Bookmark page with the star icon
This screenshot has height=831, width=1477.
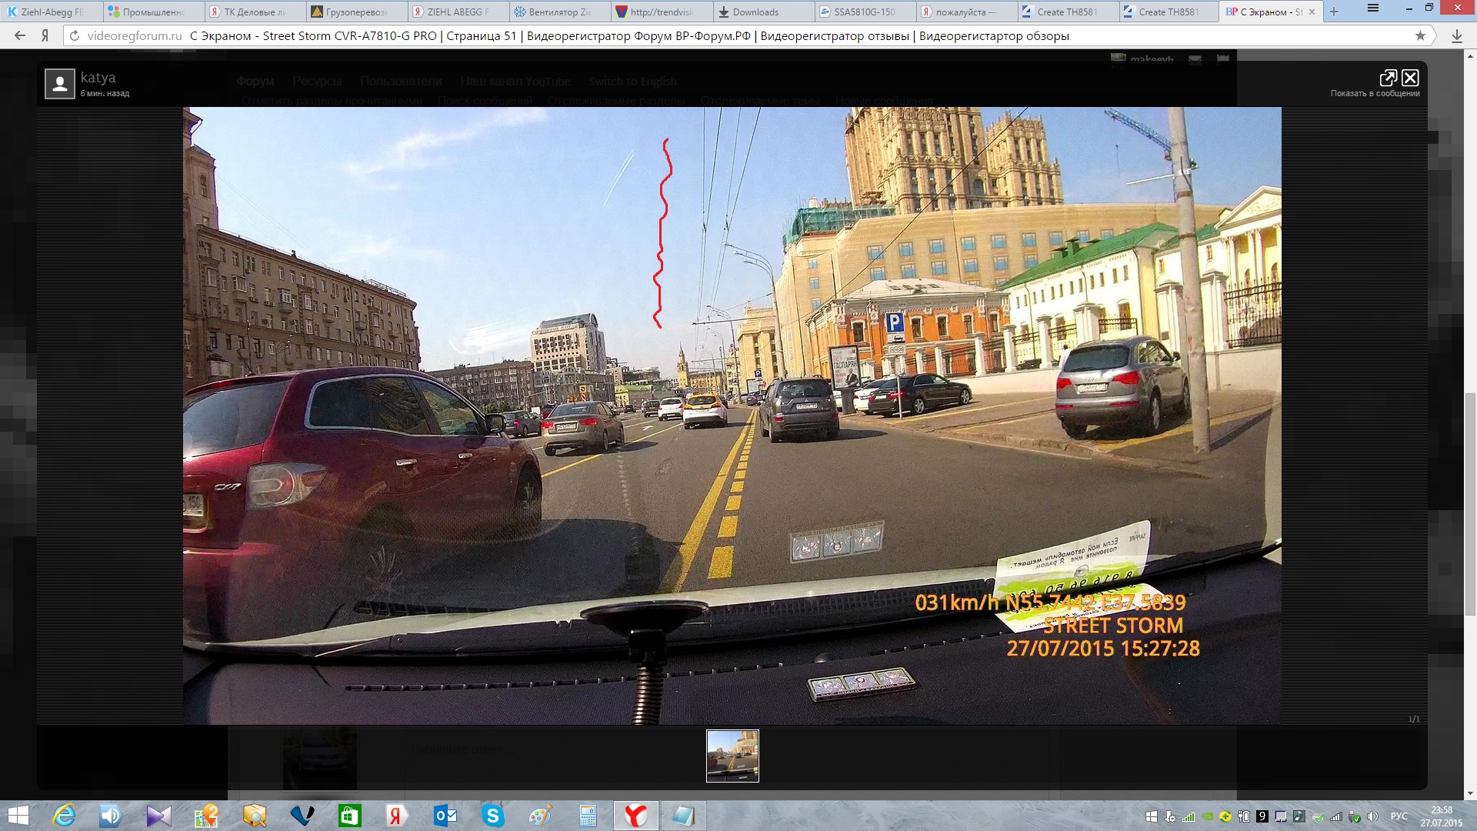tap(1420, 35)
